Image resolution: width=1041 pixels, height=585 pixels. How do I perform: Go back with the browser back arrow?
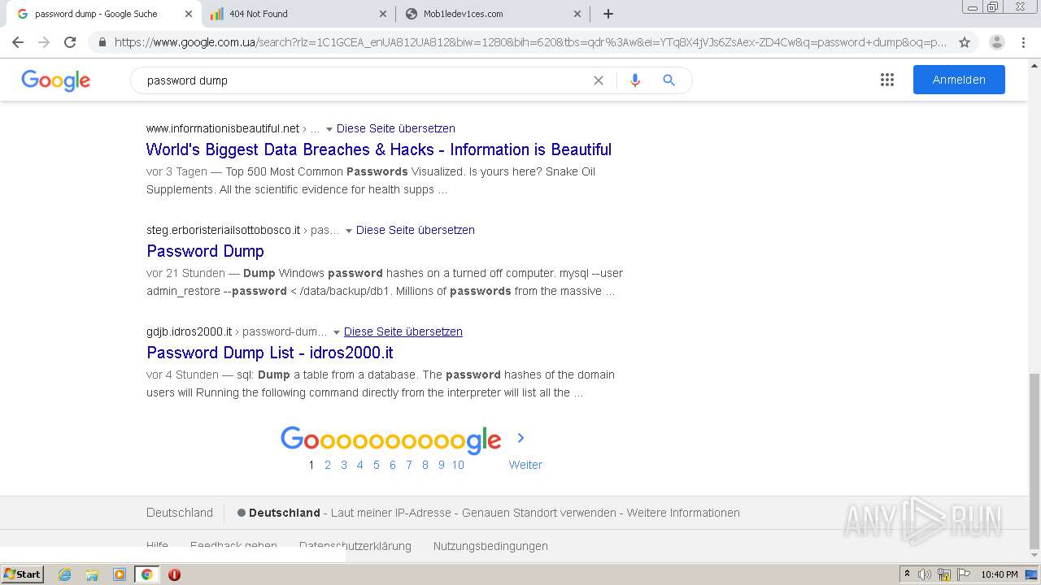point(18,42)
